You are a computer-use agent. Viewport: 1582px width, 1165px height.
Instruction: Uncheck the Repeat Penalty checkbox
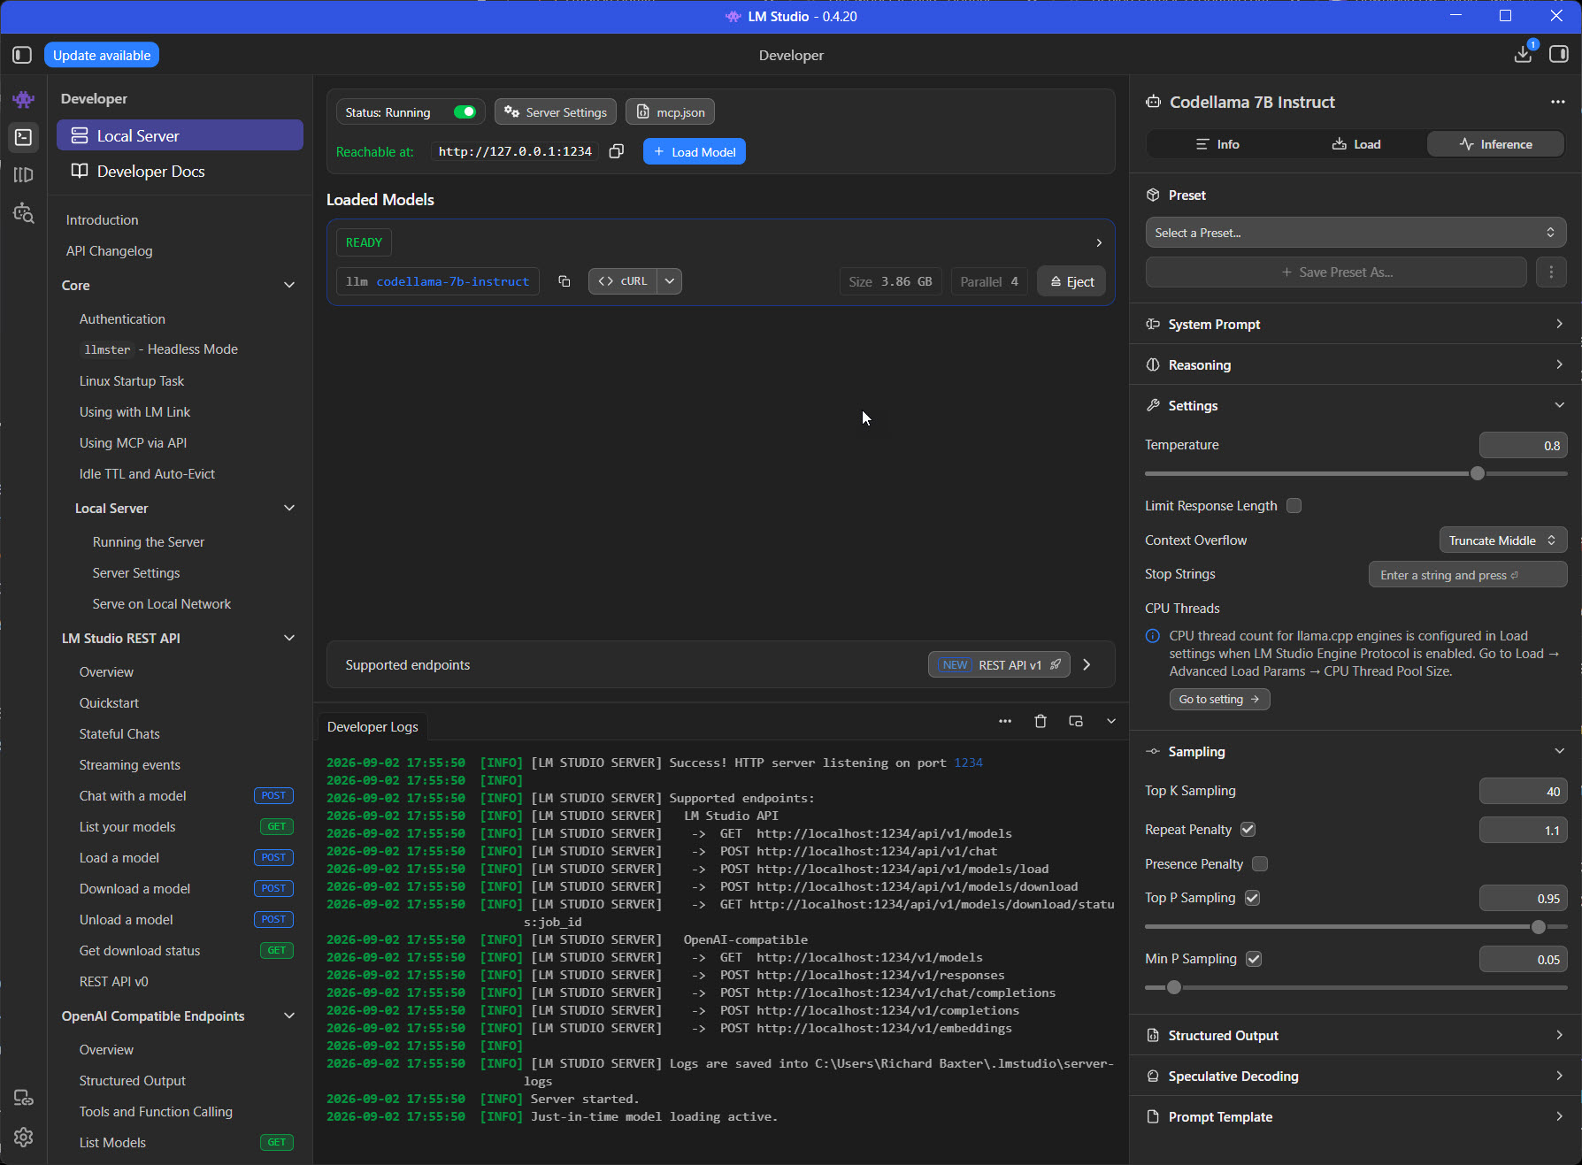coord(1248,830)
